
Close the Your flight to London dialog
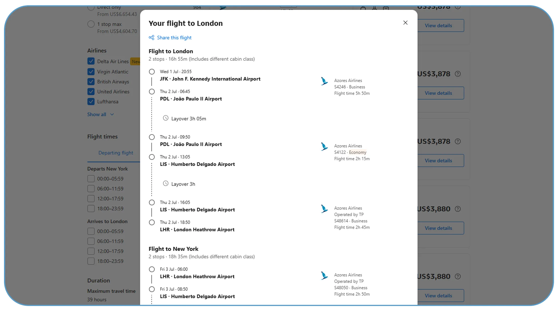click(x=405, y=23)
